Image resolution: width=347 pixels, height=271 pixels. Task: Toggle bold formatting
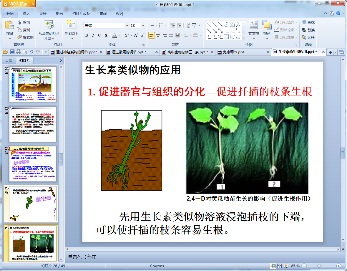[87, 35]
